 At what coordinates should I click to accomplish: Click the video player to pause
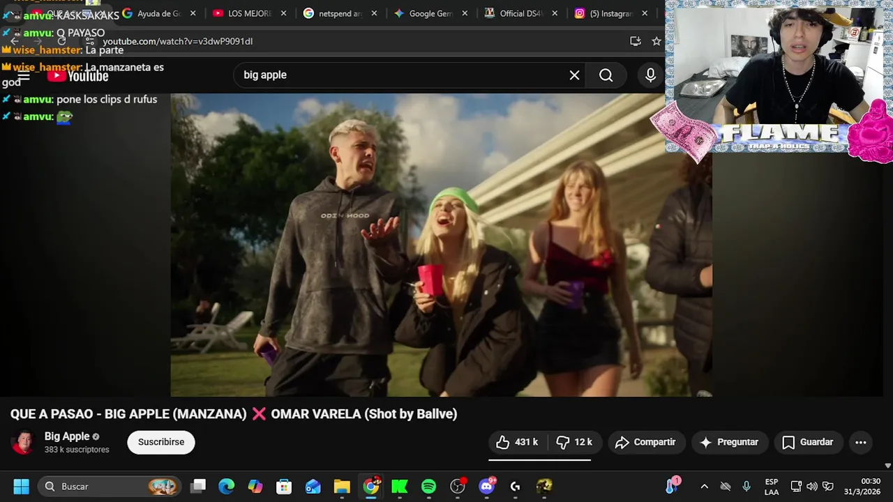[x=441, y=245]
